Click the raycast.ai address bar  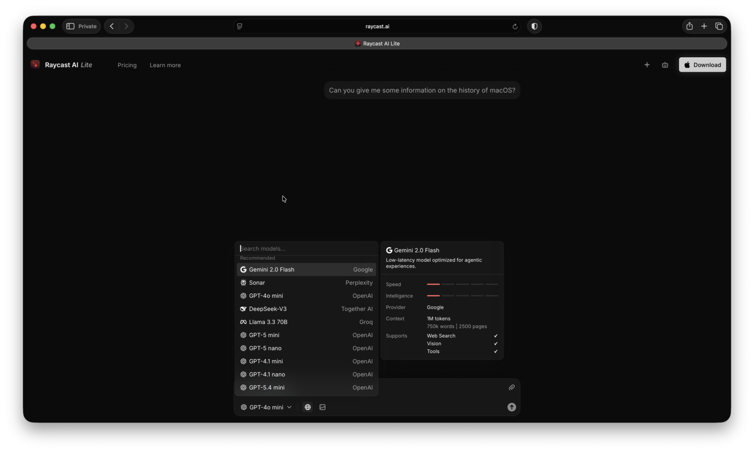377,27
